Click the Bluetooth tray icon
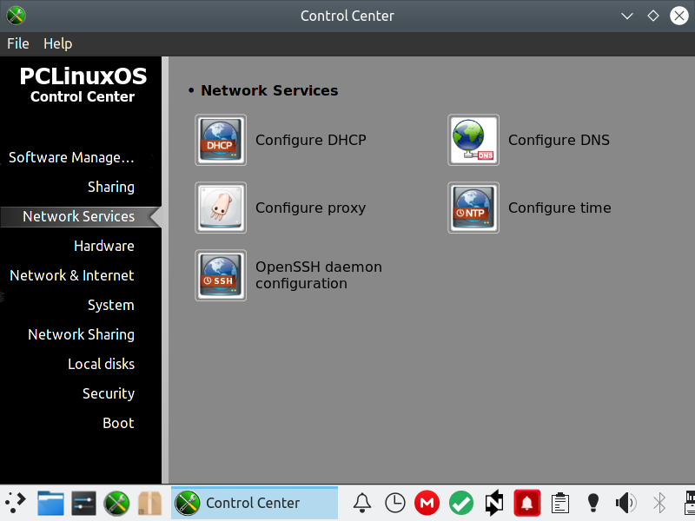This screenshot has height=521, width=695. click(659, 503)
